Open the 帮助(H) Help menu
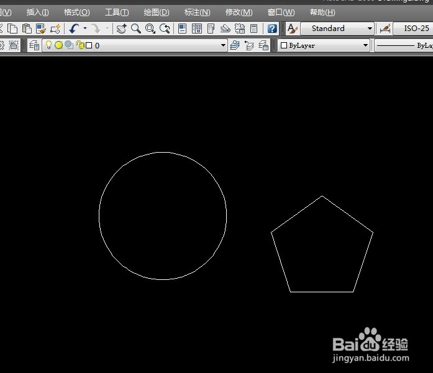 click(322, 12)
